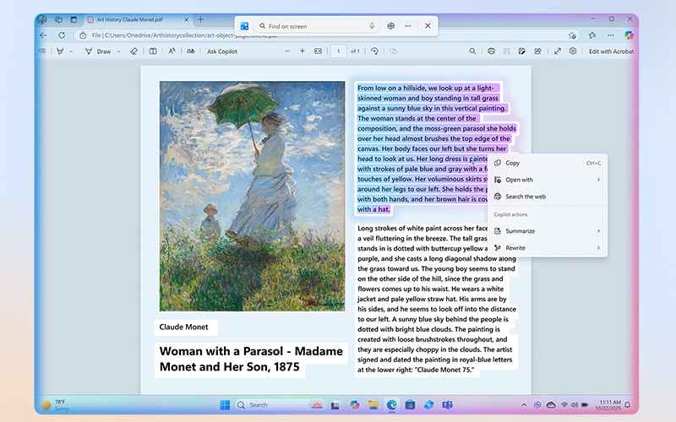Choose Copy from context menu

click(548, 163)
